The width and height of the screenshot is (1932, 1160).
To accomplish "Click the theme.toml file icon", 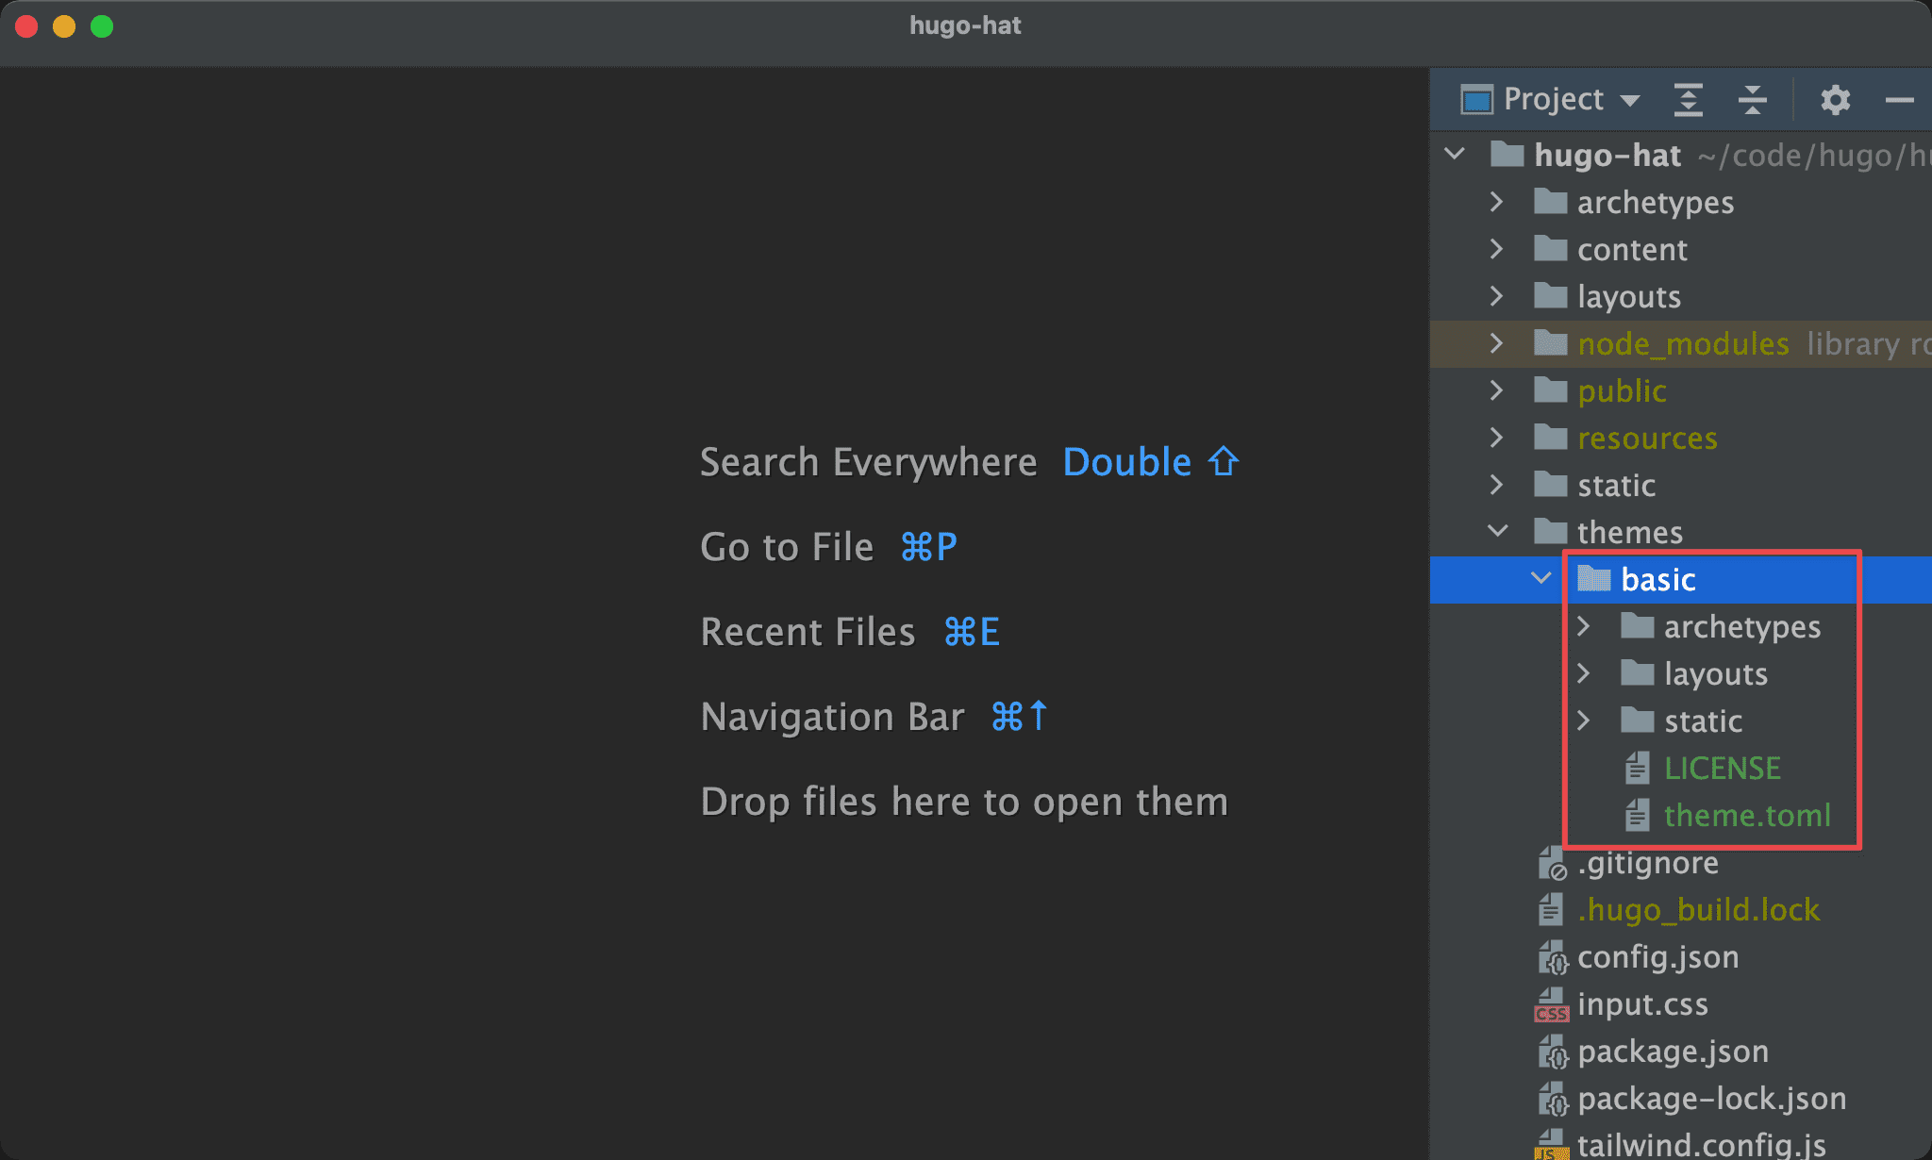I will tap(1638, 815).
